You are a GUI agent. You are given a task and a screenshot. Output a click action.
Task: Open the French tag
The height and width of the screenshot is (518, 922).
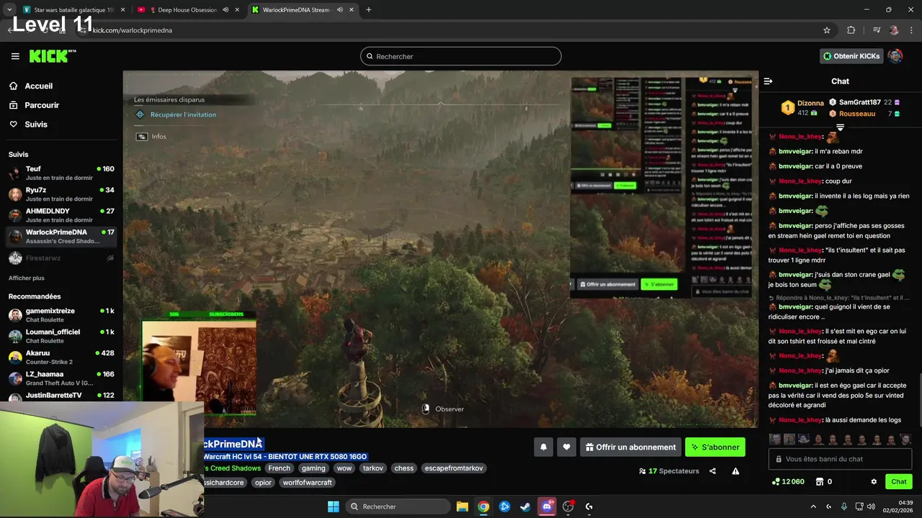pos(279,468)
